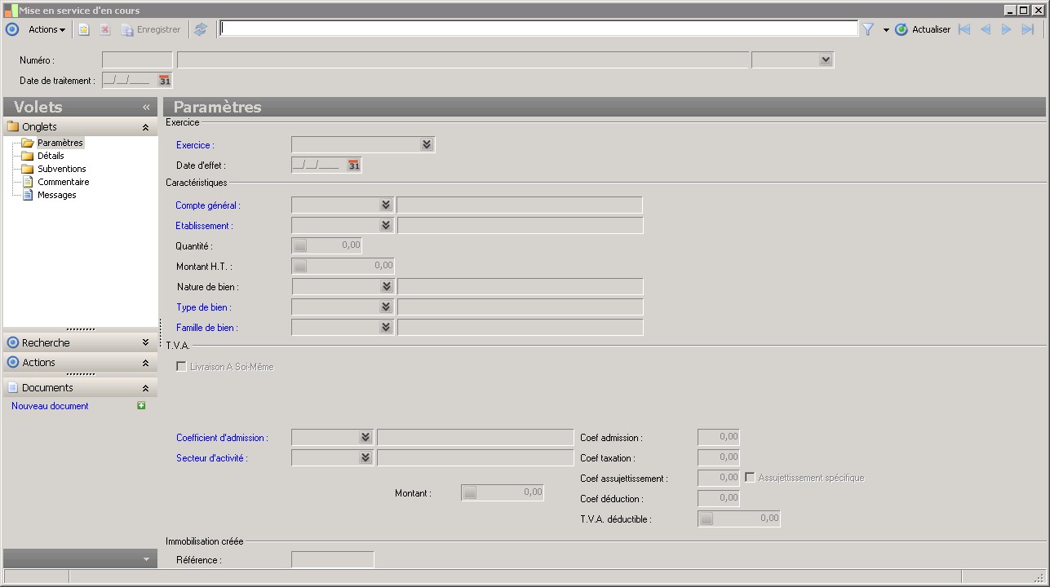Select the Subventions tab in Onglets tree
Screen dimensions: 1050x587
tap(61, 169)
